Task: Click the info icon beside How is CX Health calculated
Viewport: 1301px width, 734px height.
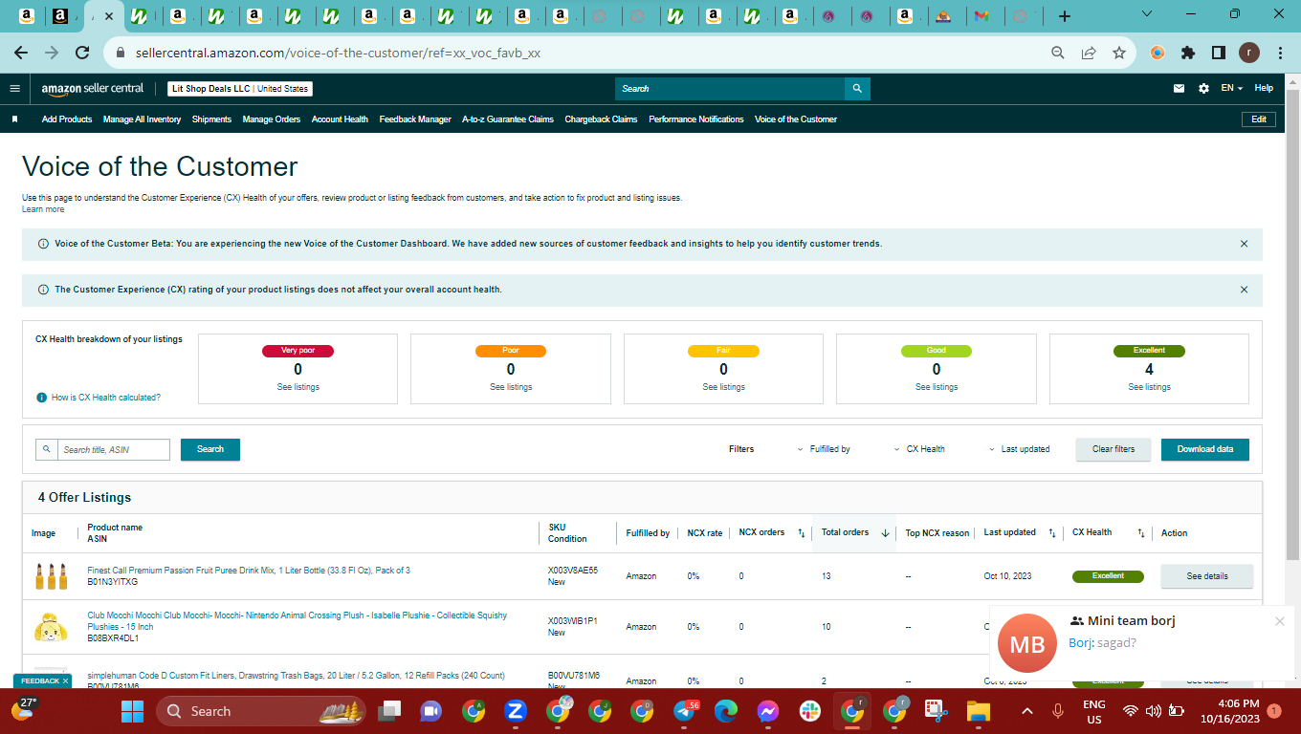Action: pyautogui.click(x=41, y=398)
